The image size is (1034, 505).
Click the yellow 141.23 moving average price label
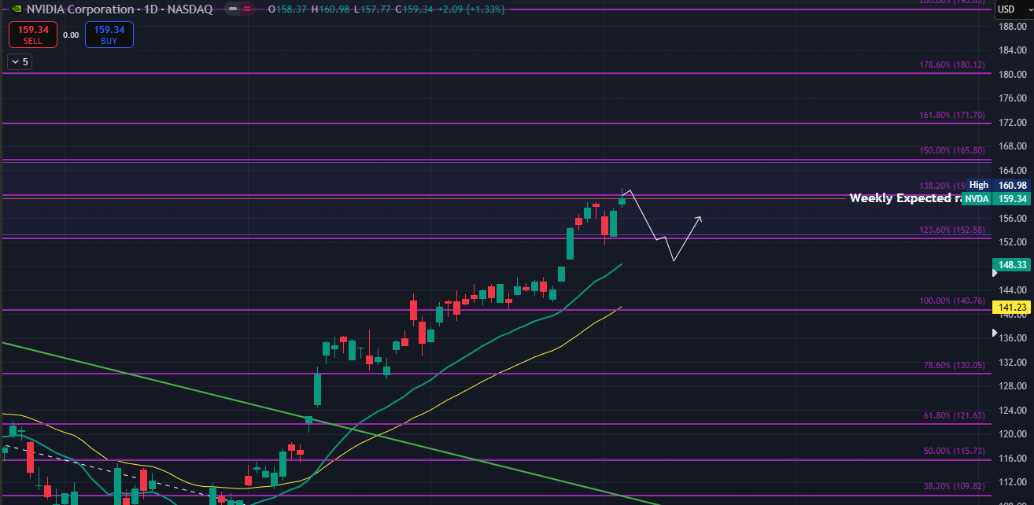(x=1012, y=308)
